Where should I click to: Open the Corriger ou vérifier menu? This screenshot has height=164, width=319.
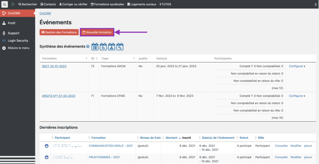(x=74, y=4)
